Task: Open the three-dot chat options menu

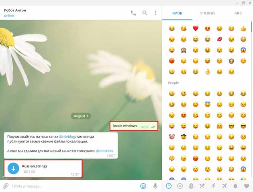Action: coord(155,13)
